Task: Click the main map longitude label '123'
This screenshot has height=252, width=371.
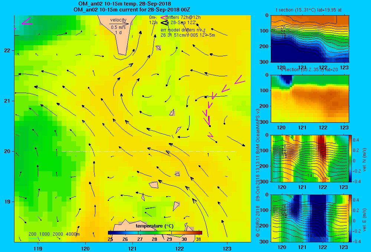Action: 227,248
